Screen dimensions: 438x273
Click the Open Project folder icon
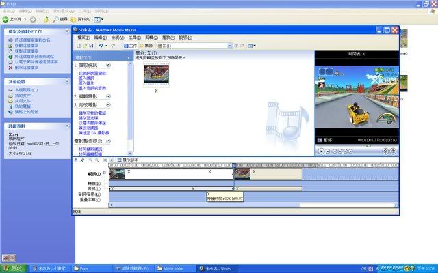pos(83,46)
